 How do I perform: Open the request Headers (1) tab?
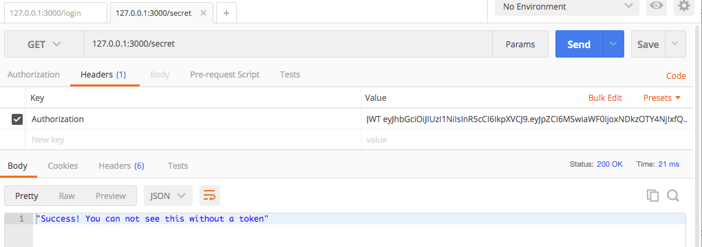click(103, 75)
